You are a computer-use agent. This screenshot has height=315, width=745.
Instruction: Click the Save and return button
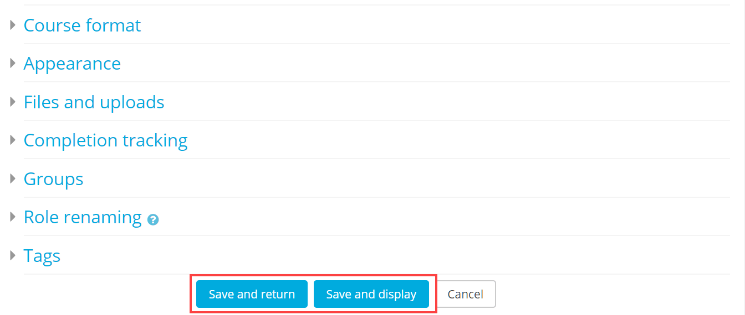[252, 294]
